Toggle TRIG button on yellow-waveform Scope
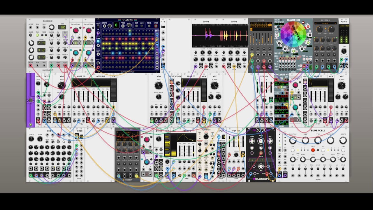The height and width of the screenshot is (210, 373). 244,52
